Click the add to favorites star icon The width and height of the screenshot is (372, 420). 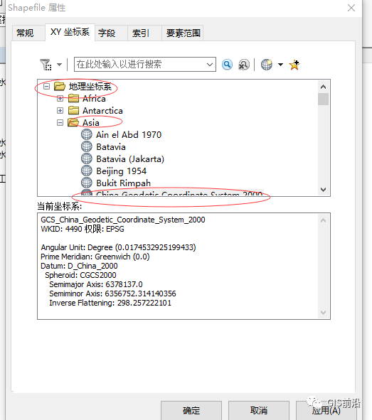[294, 65]
